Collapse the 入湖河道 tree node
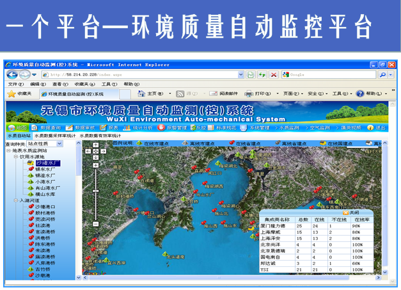 (x=16, y=201)
